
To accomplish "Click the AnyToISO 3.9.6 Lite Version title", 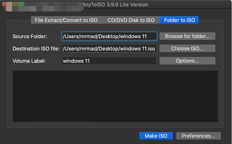I will 115,5.
